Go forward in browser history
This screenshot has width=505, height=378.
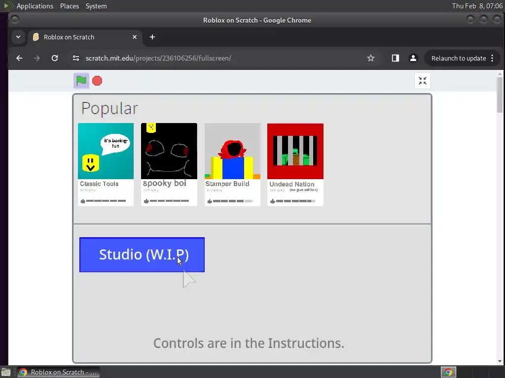tap(37, 58)
